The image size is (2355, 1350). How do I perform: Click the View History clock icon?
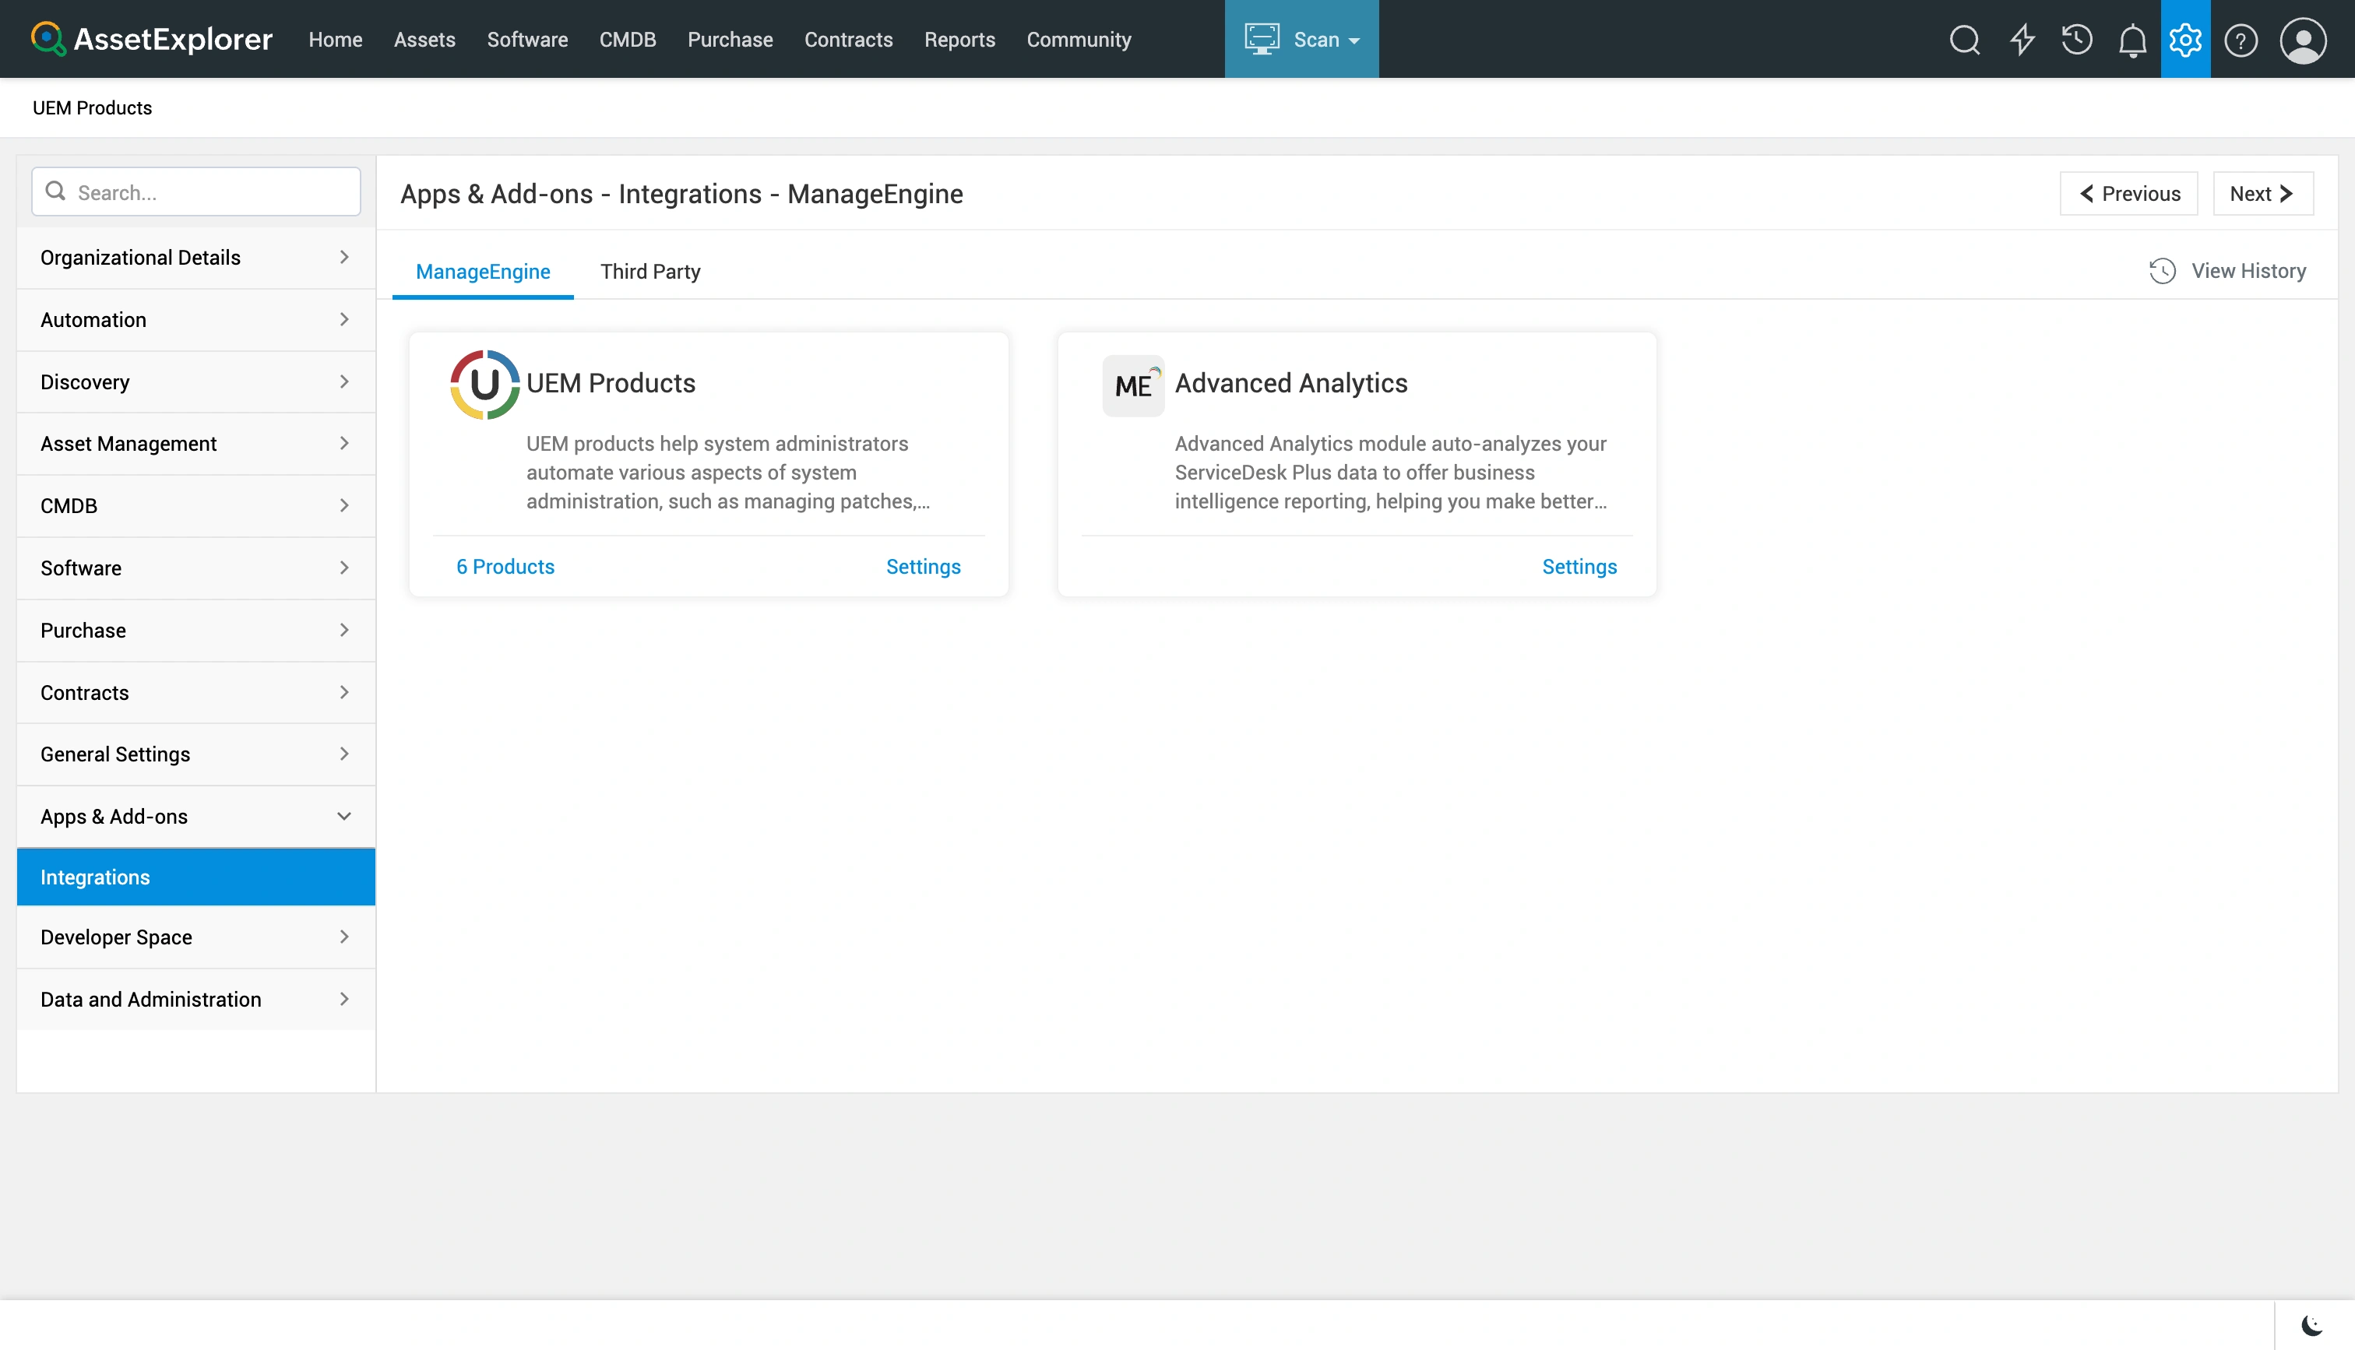pyautogui.click(x=2162, y=271)
